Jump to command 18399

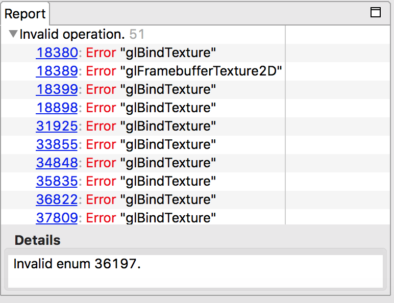(x=57, y=89)
